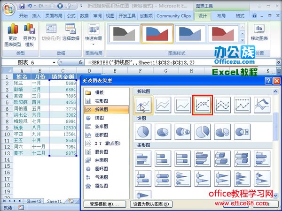The image size is (282, 211).
Task: Open 快速布局 dropdown
Action: (94, 34)
